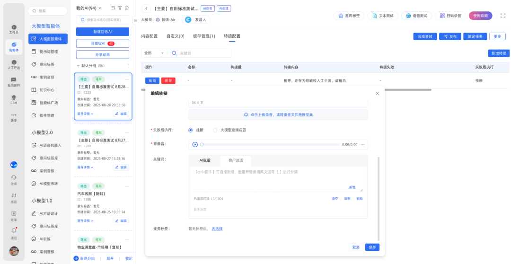Play the 背景音 audio
The height and width of the screenshot is (264, 511).
[x=195, y=144]
